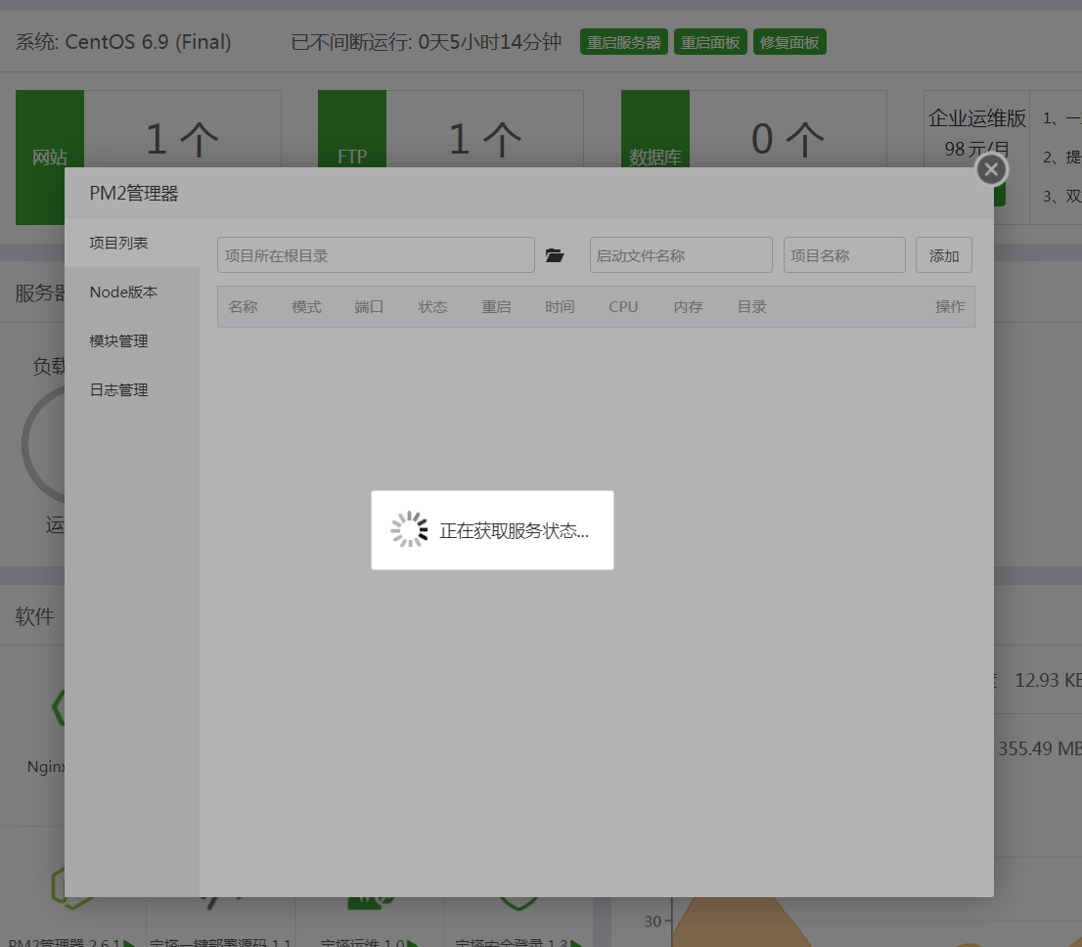Click the 重启面板 button
The image size is (1082, 947).
tap(709, 41)
